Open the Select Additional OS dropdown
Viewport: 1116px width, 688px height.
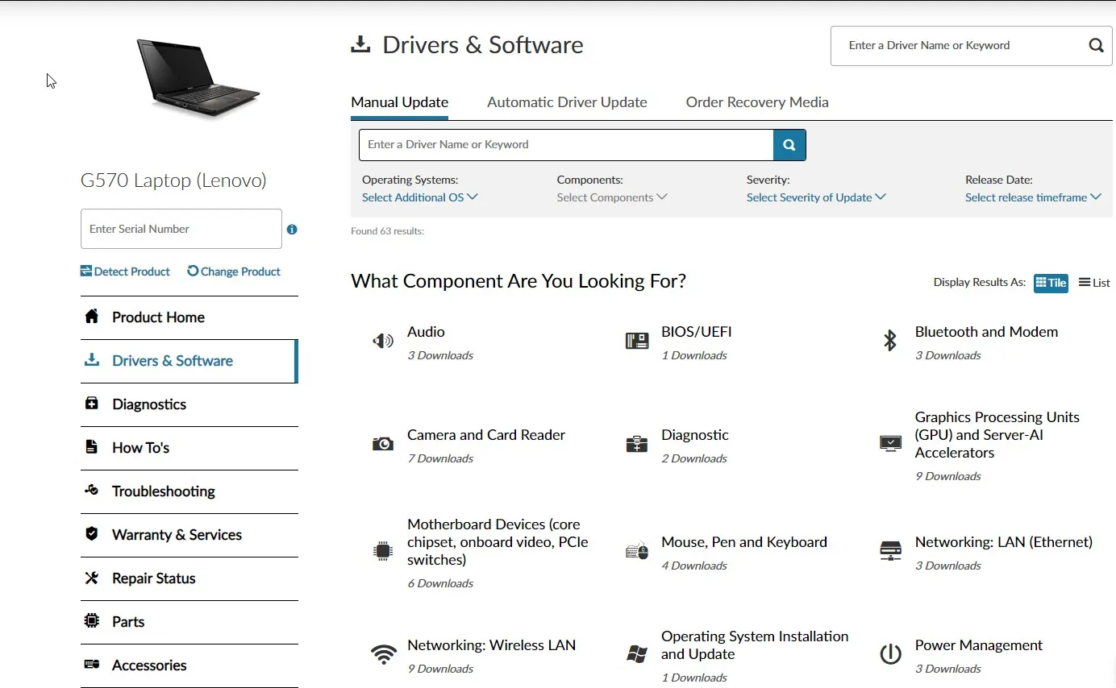(420, 197)
